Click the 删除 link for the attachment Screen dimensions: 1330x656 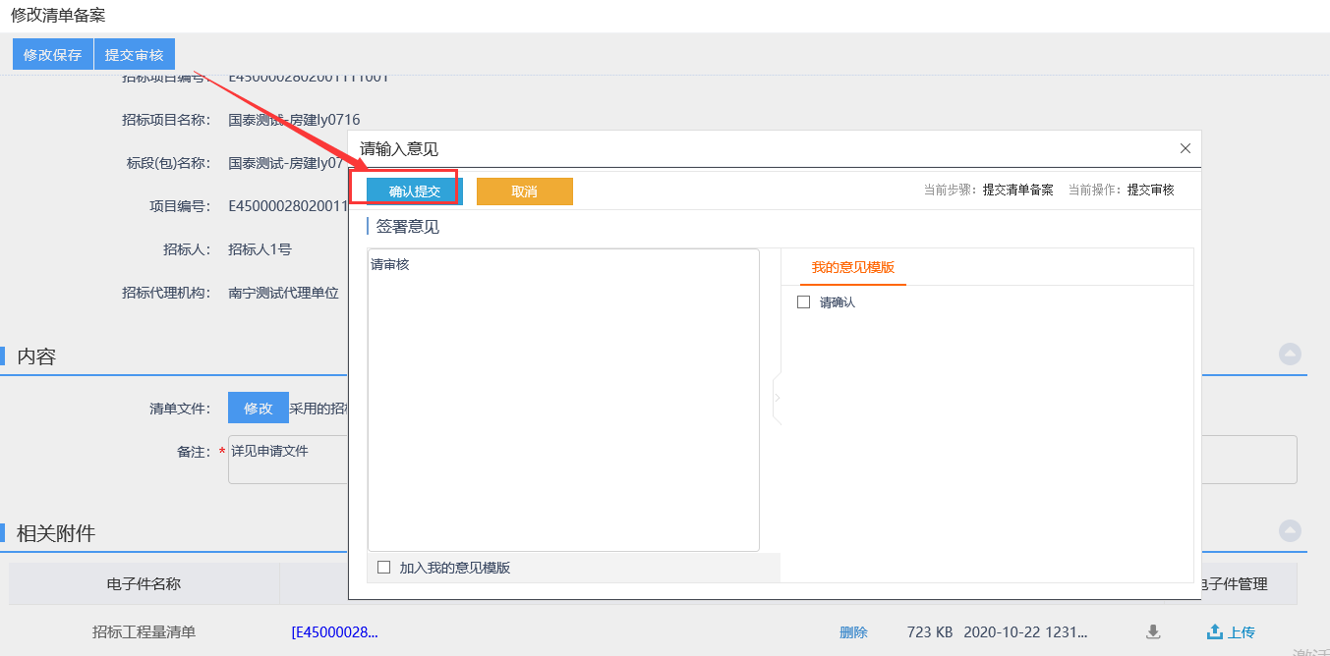pos(853,632)
